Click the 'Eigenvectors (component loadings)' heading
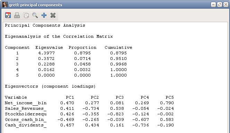The image size is (230, 133). pyautogui.click(x=50, y=86)
